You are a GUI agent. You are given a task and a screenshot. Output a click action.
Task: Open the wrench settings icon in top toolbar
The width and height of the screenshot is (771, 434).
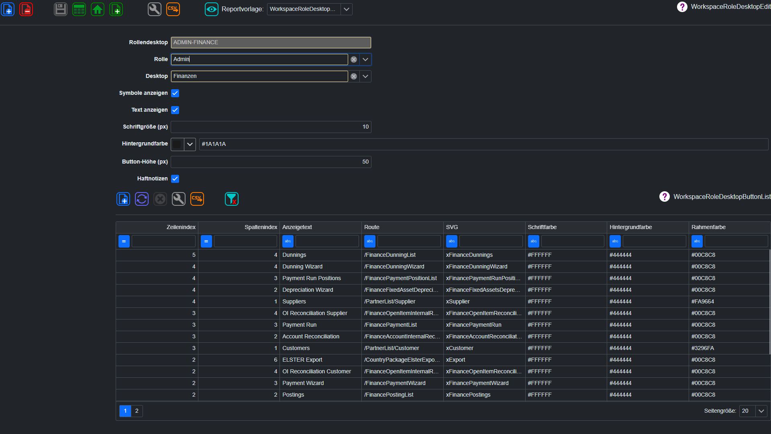coord(155,9)
